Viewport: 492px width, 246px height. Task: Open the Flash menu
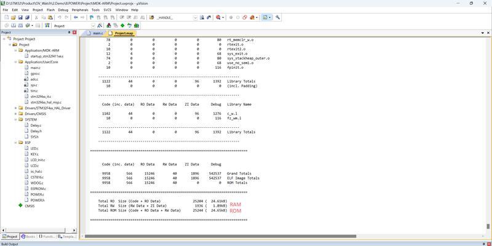point(50,10)
